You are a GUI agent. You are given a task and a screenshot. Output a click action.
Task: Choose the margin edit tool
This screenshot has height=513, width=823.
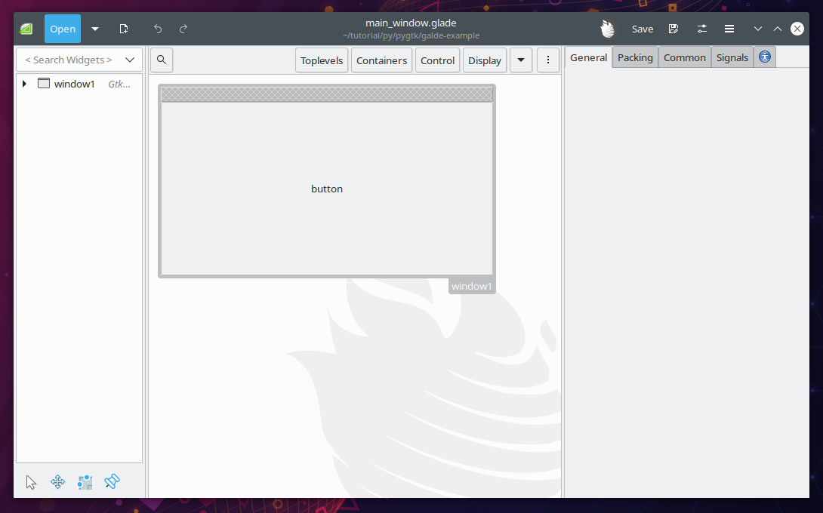(x=85, y=482)
